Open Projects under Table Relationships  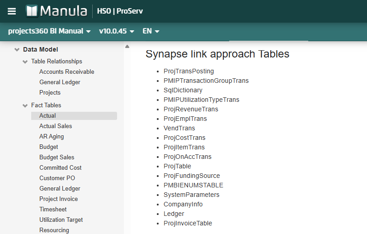(x=50, y=92)
